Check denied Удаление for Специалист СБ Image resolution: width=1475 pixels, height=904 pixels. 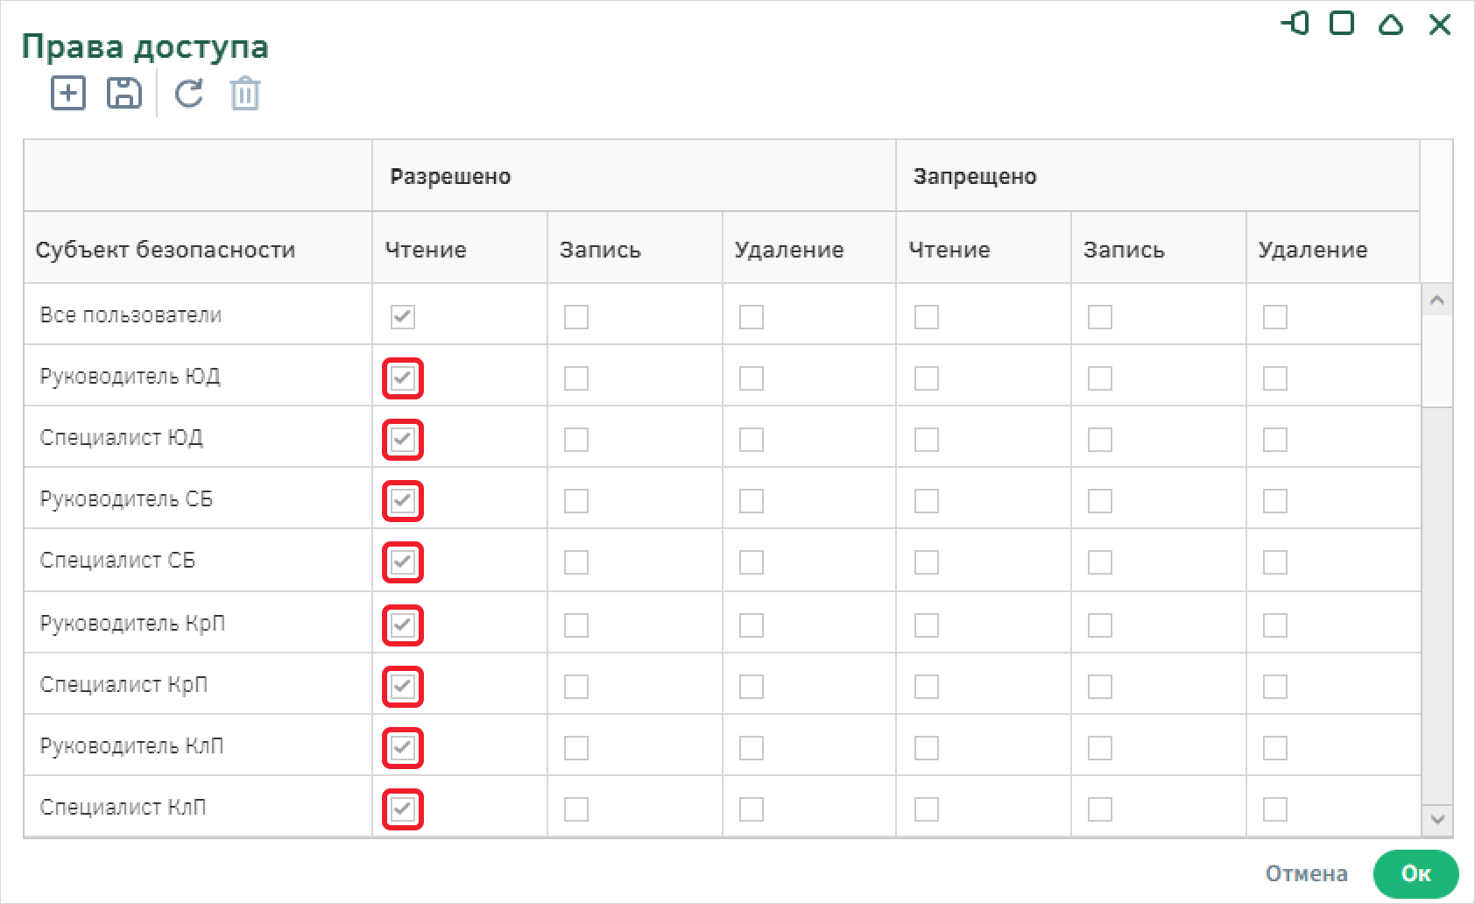[1275, 562]
